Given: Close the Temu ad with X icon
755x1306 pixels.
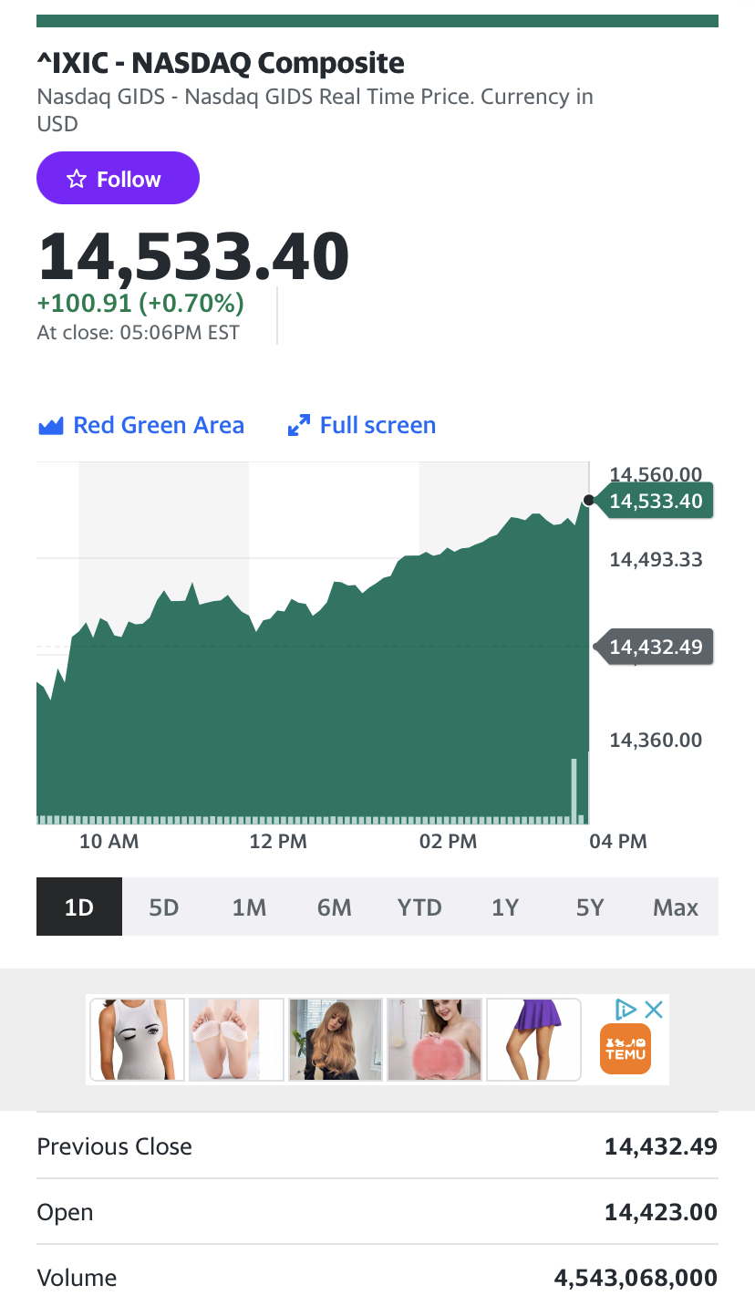Looking at the screenshot, I should [654, 1010].
